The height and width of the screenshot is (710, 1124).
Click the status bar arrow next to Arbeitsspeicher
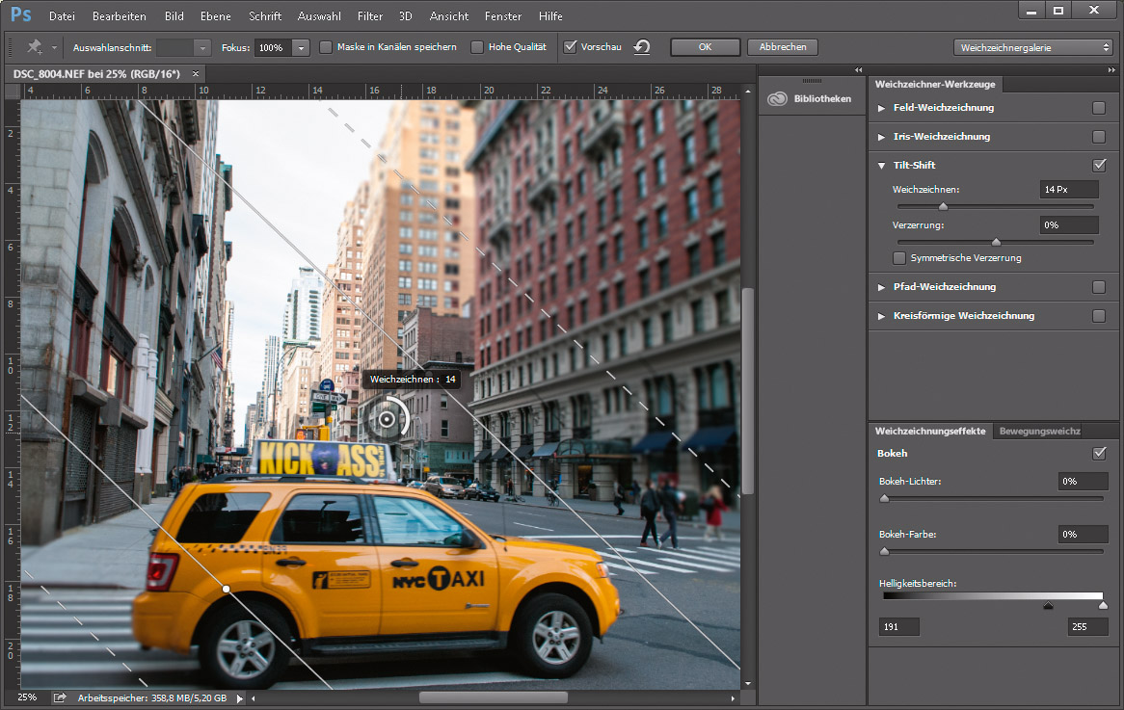[240, 697]
